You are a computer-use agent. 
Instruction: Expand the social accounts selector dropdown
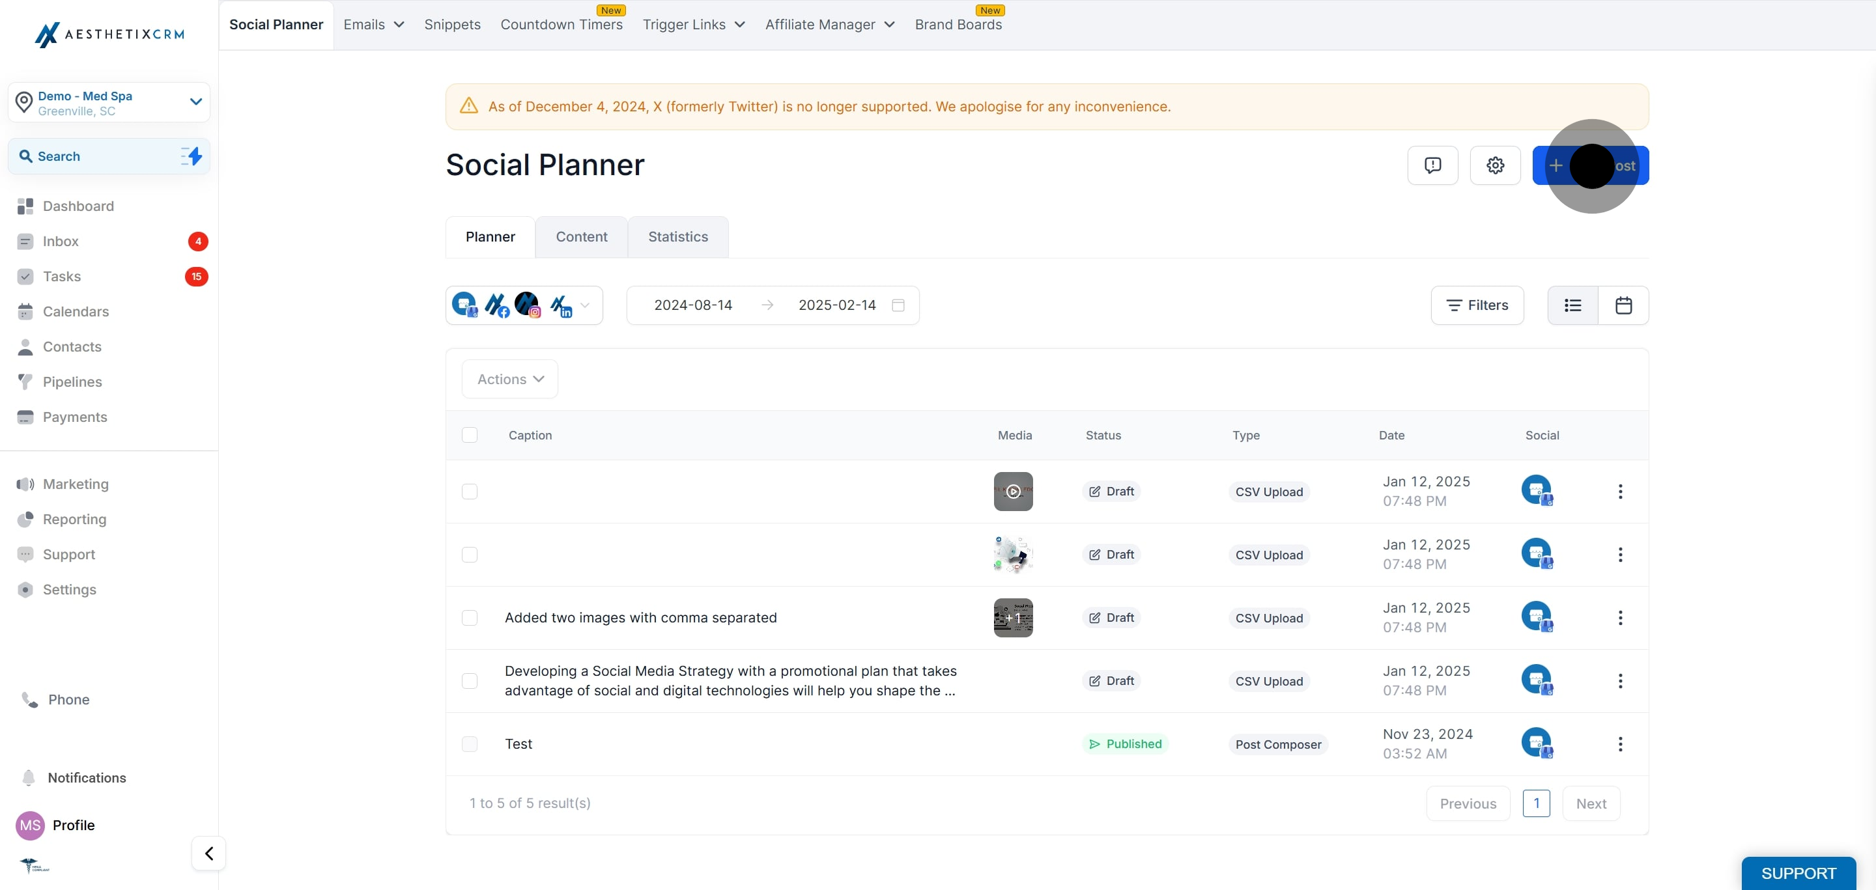pos(584,305)
